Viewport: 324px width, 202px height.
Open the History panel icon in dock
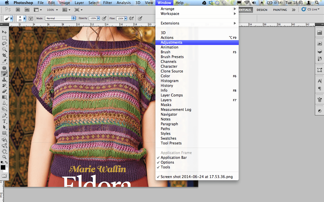point(319,59)
